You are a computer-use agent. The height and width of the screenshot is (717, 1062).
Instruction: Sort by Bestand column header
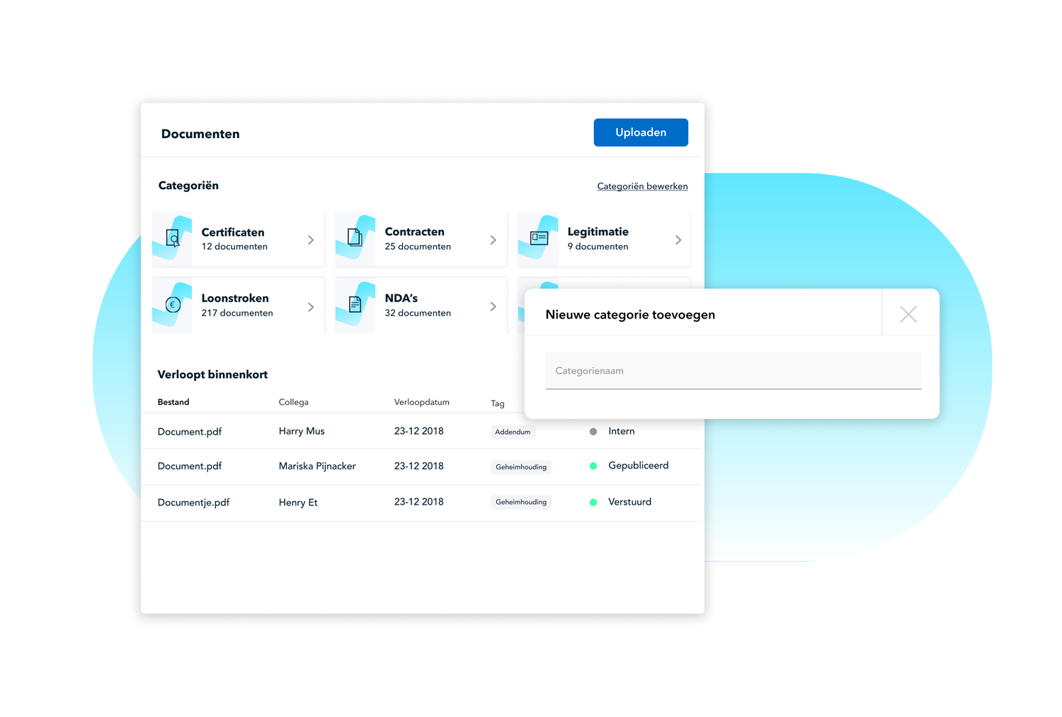click(x=173, y=402)
